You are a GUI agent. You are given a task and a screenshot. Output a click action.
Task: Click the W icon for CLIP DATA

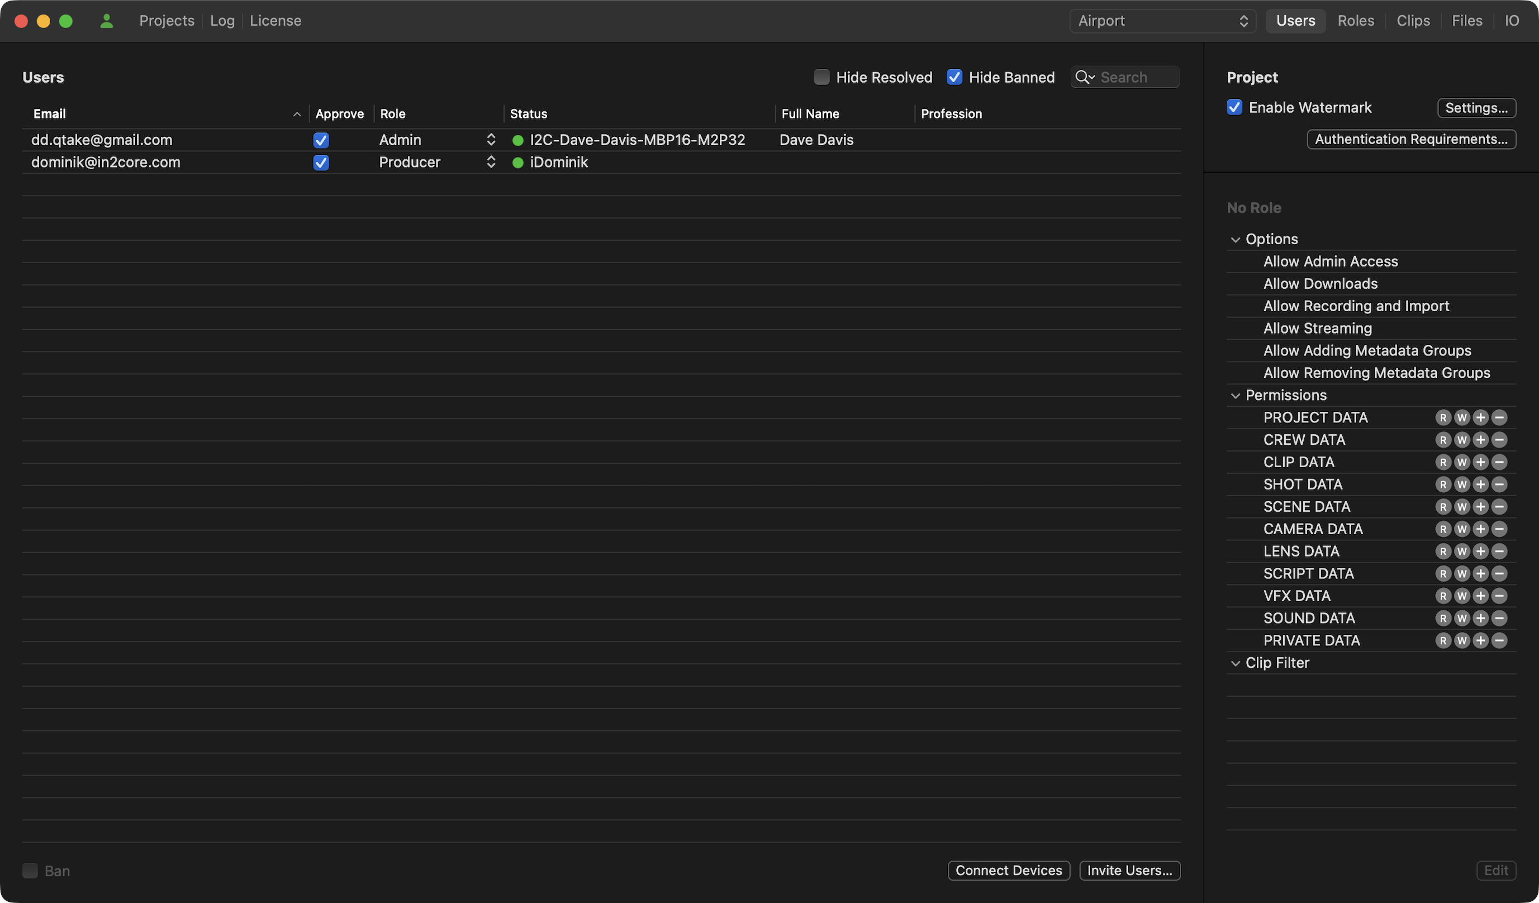pyautogui.click(x=1461, y=462)
